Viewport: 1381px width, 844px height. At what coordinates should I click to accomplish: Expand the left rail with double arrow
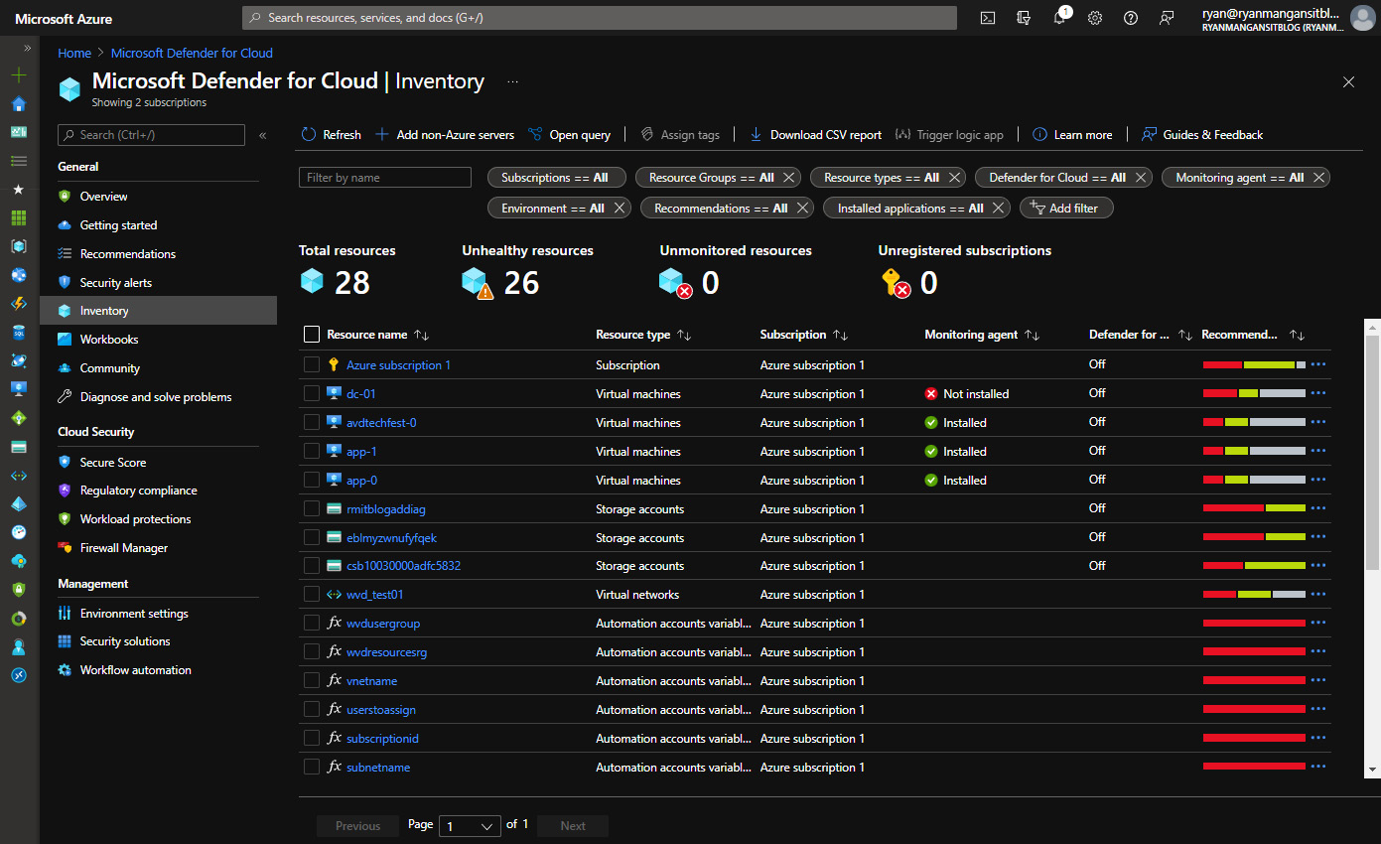coord(27,48)
